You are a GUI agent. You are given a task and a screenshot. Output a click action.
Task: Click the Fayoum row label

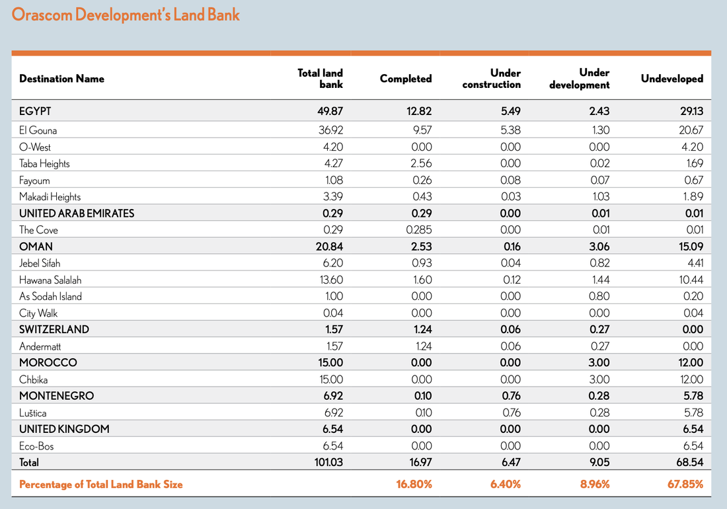(x=34, y=180)
